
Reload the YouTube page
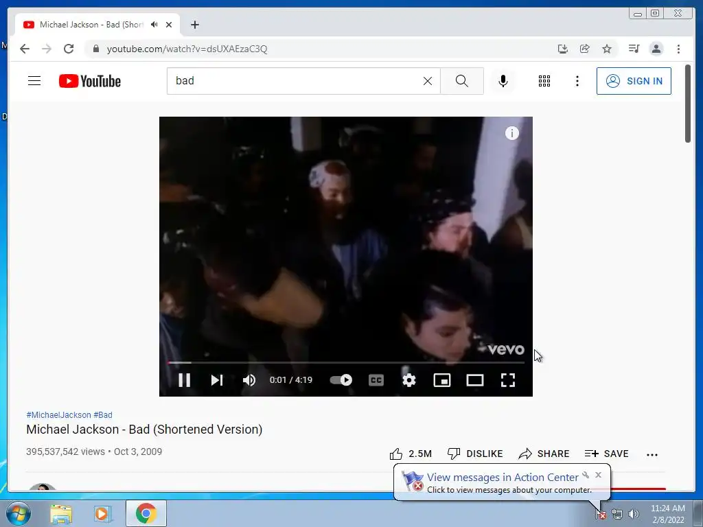(x=69, y=49)
